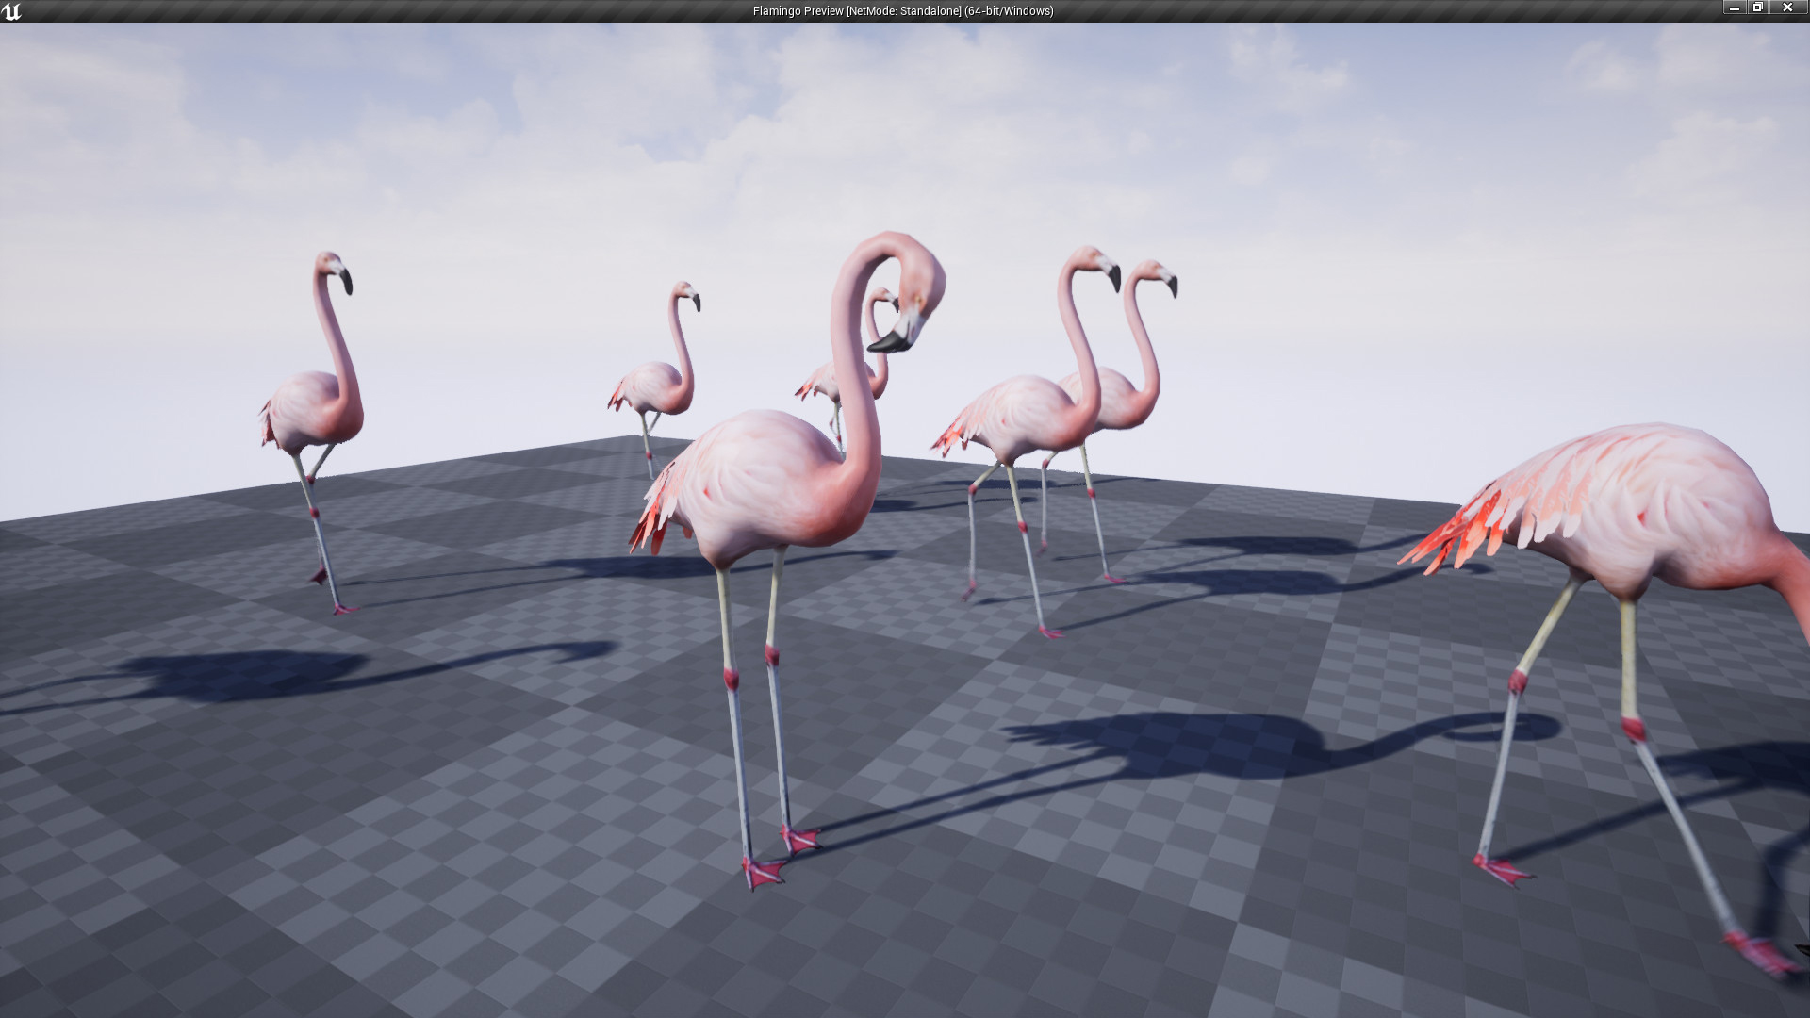This screenshot has height=1018, width=1810.
Task: Click the Flamingo Preview title text
Action: (903, 11)
